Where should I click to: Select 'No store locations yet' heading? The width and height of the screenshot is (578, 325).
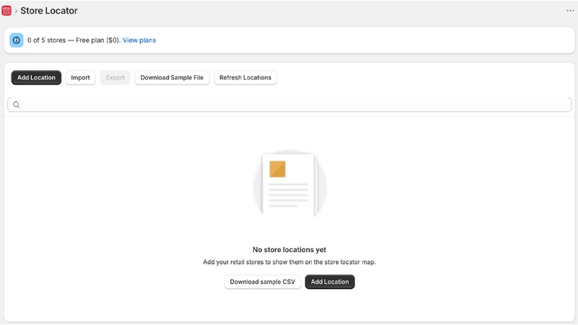(290, 250)
